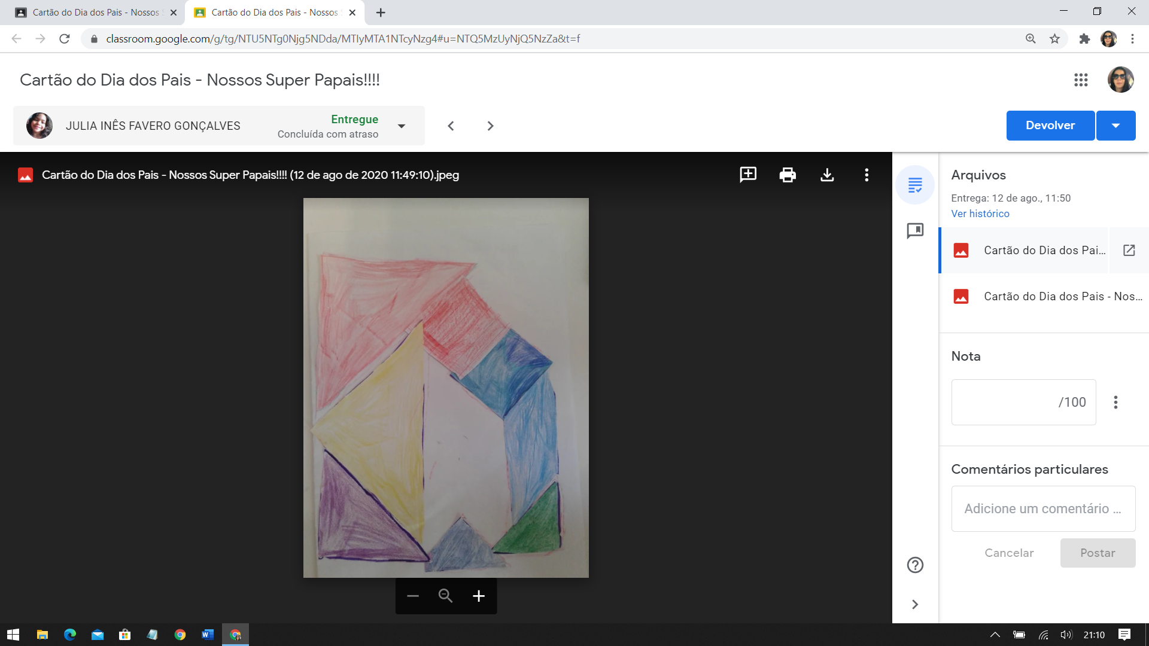The width and height of the screenshot is (1149, 646).
Task: Open Microsoft Store from taskbar
Action: [x=125, y=635]
